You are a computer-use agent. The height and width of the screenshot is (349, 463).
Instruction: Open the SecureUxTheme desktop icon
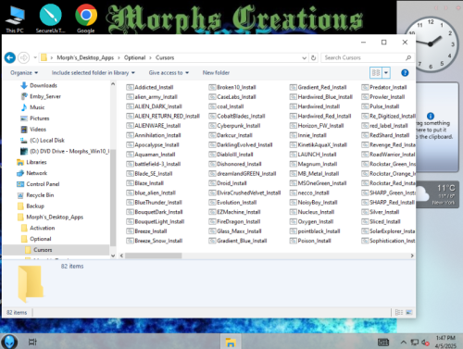50,19
